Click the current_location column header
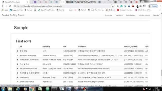This screenshot has width=162, height=91. [131, 47]
